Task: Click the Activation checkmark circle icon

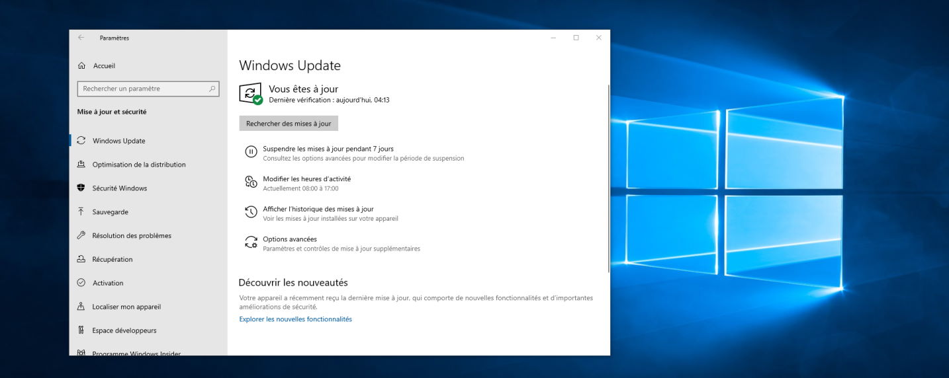Action: tap(81, 283)
